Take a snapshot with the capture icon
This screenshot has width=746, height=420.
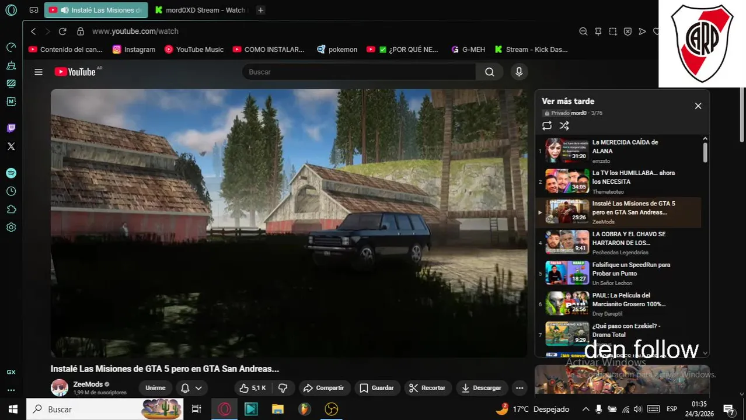point(613,32)
